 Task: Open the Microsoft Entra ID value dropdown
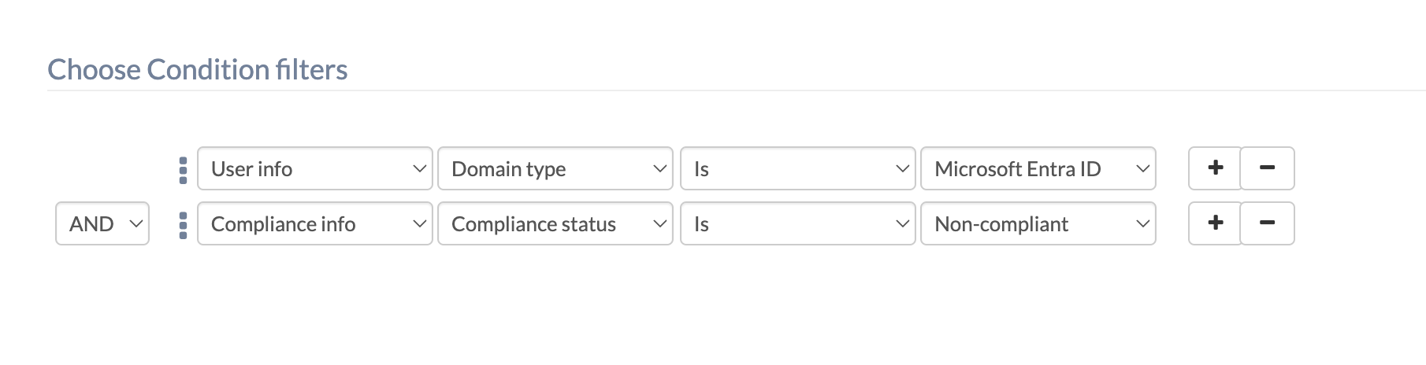1038,168
